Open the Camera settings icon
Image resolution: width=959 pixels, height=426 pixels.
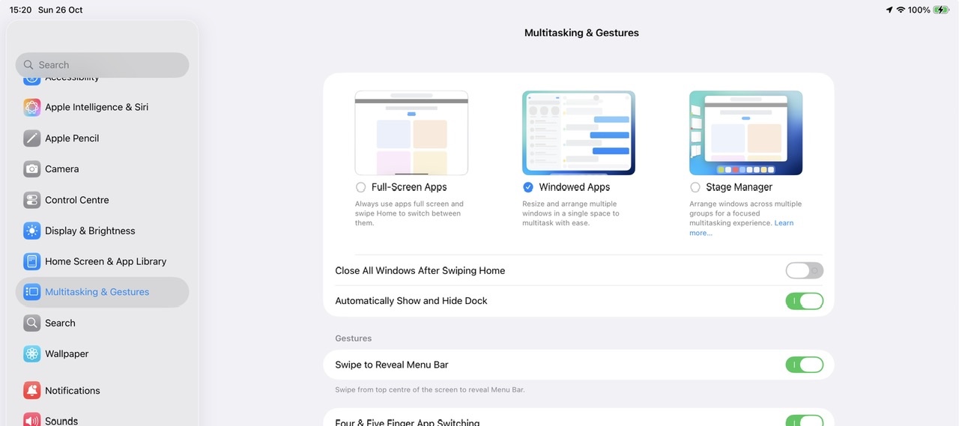pyautogui.click(x=31, y=169)
